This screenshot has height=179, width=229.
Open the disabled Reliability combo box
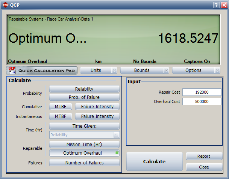(x=84, y=135)
